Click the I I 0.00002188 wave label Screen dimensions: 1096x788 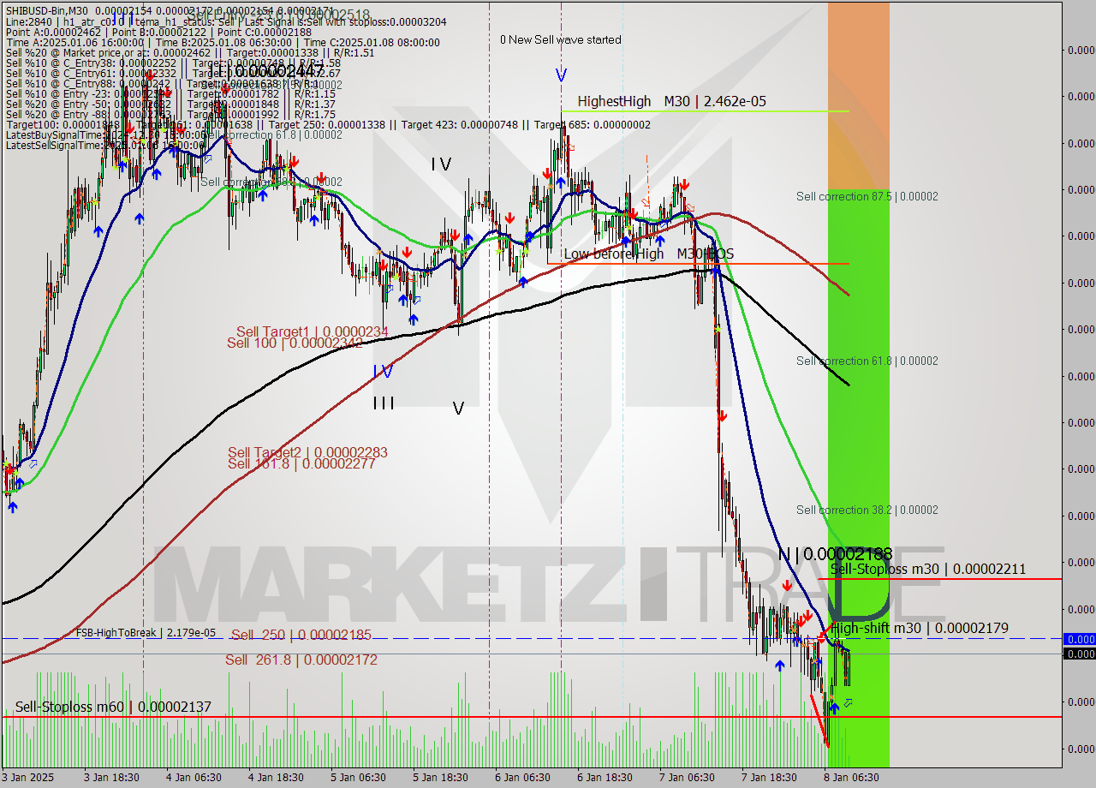[835, 554]
